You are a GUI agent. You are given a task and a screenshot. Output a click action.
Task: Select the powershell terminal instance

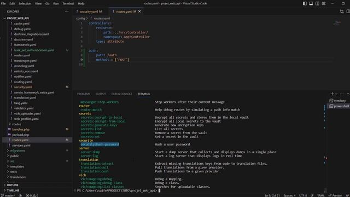point(339,106)
